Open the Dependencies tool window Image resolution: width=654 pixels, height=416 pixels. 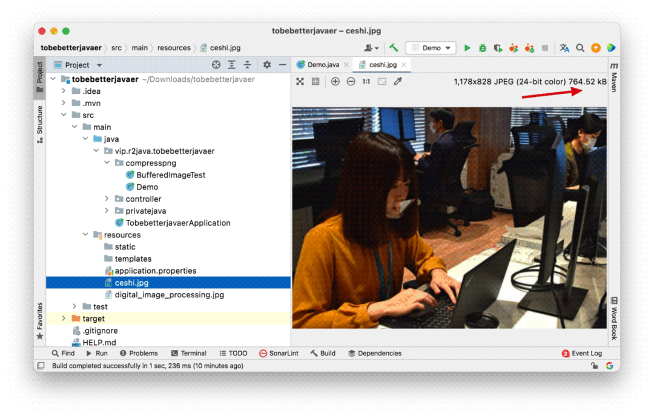pos(375,353)
